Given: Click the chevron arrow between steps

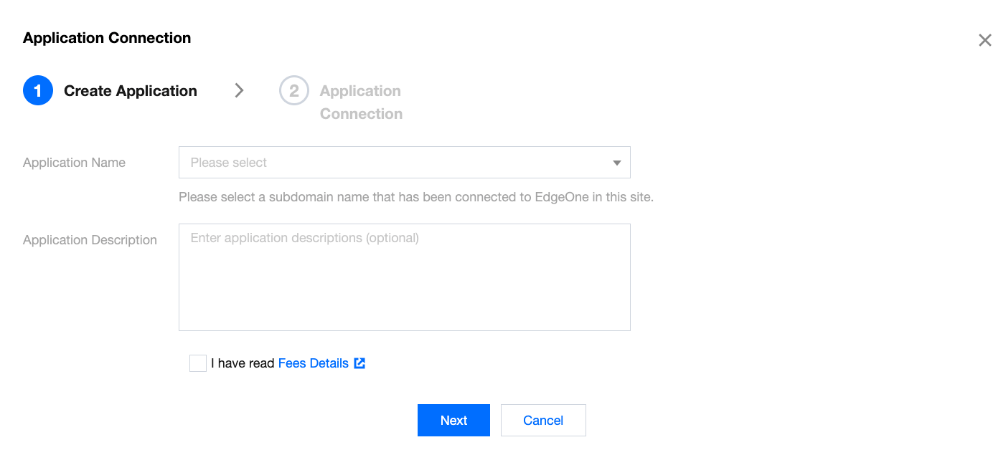Looking at the screenshot, I should coord(240,90).
